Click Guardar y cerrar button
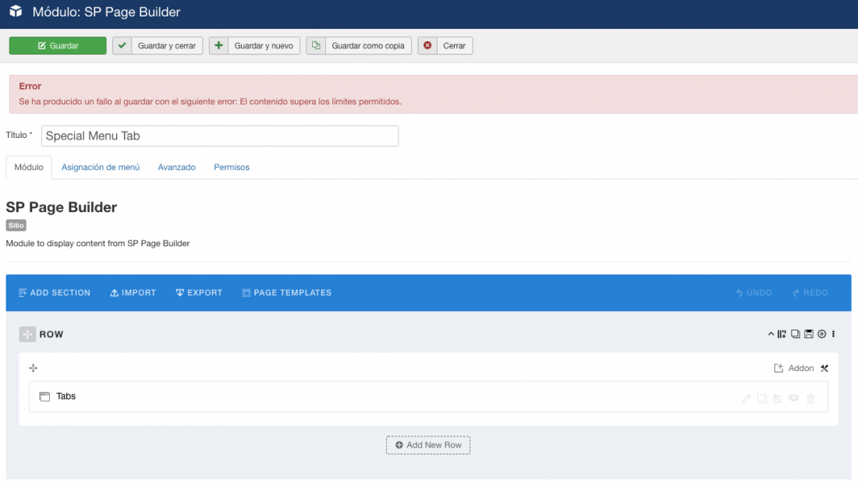The width and height of the screenshot is (858, 484). pos(158,45)
